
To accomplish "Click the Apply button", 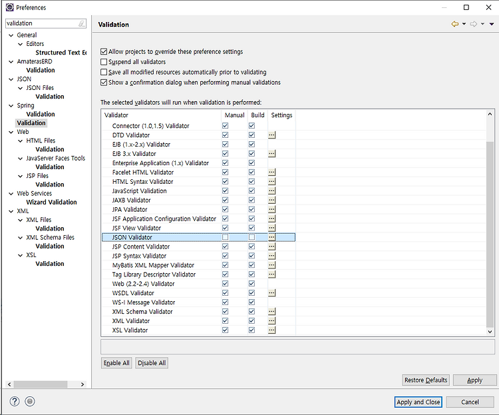I will point(474,380).
